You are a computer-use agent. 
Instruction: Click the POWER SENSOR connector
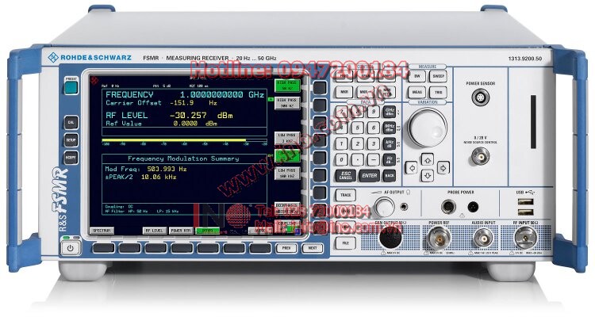[481, 97]
